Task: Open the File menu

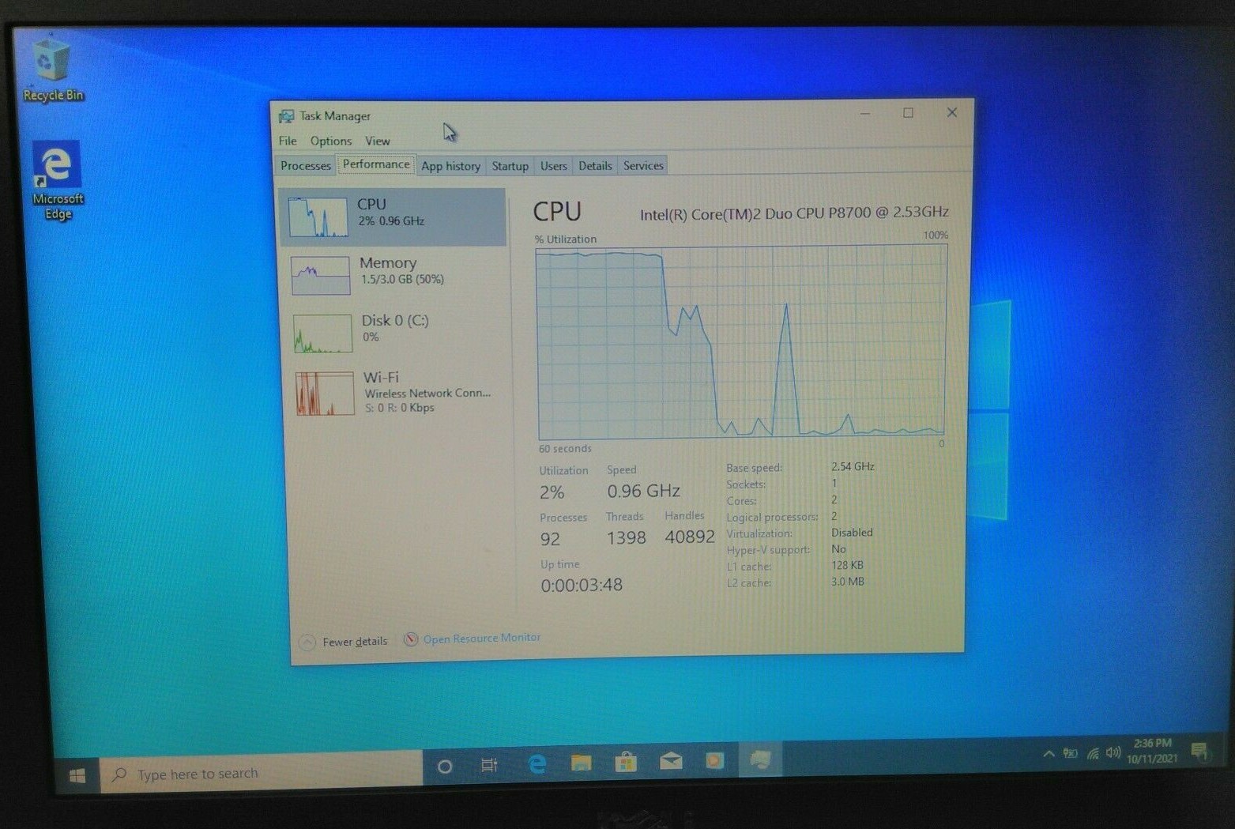Action: (x=288, y=141)
